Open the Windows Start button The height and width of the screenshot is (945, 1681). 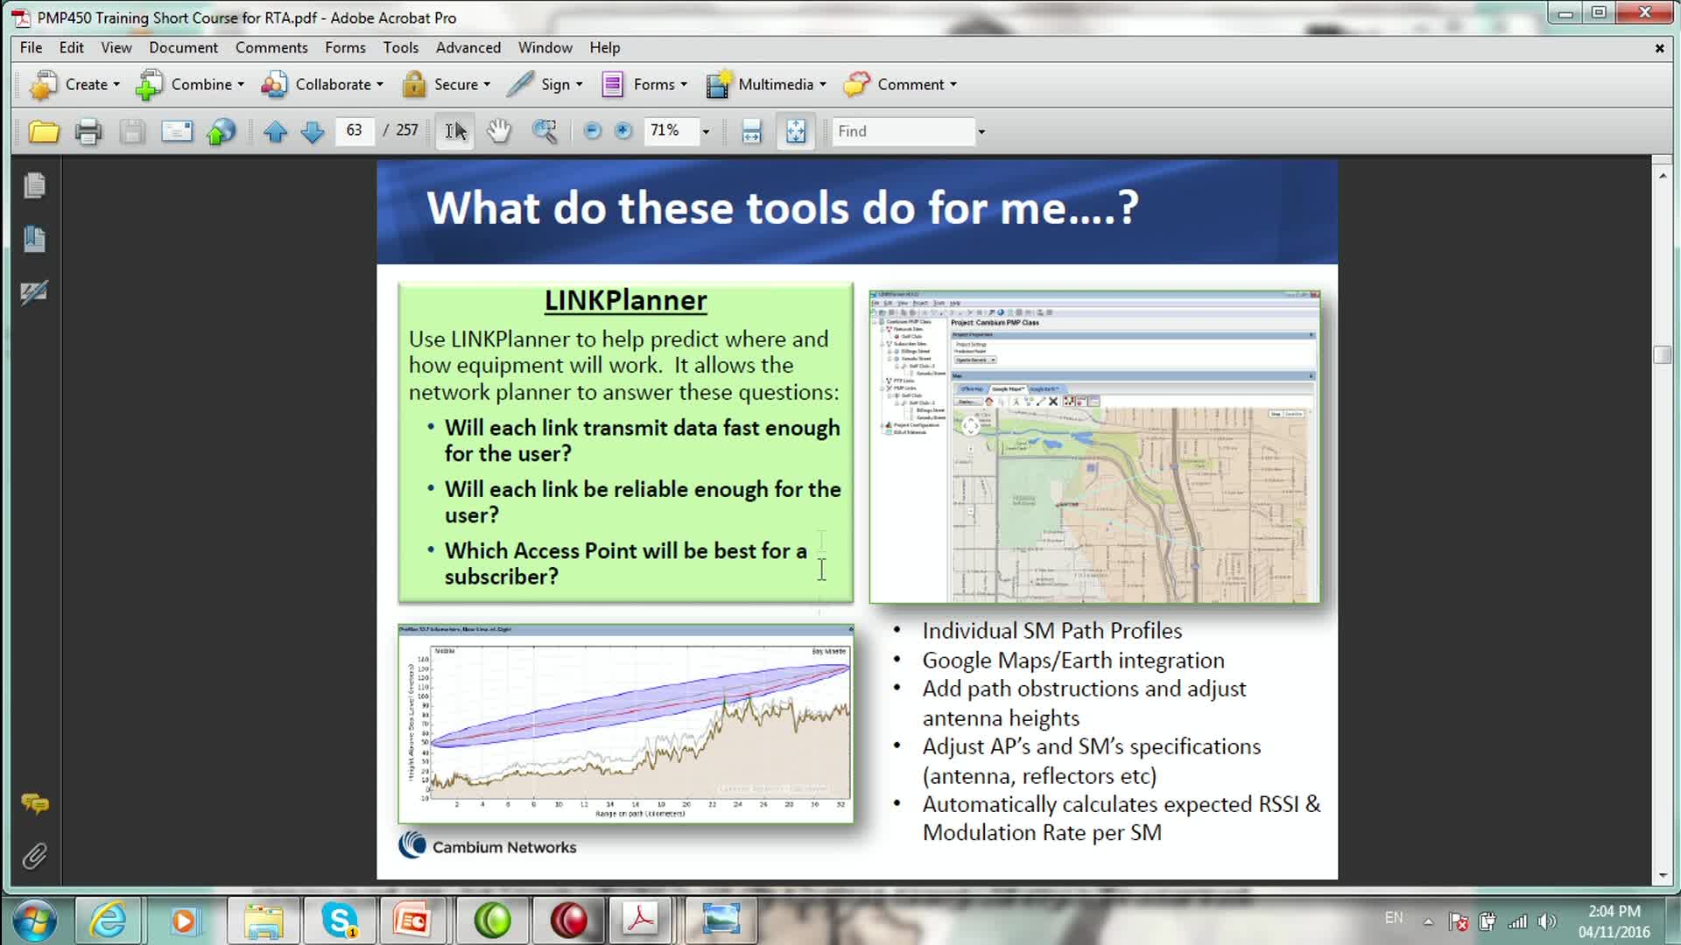[x=35, y=920]
